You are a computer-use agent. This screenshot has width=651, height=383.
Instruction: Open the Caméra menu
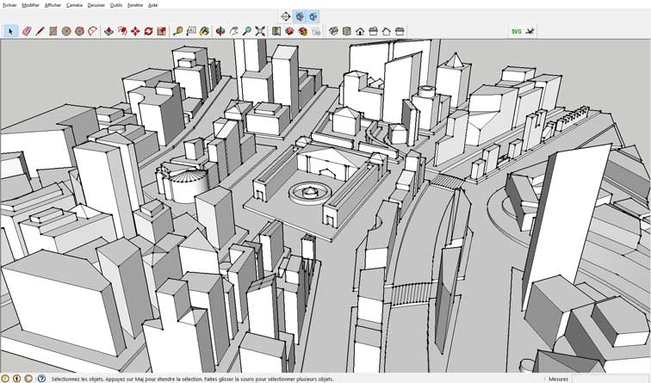74,5
